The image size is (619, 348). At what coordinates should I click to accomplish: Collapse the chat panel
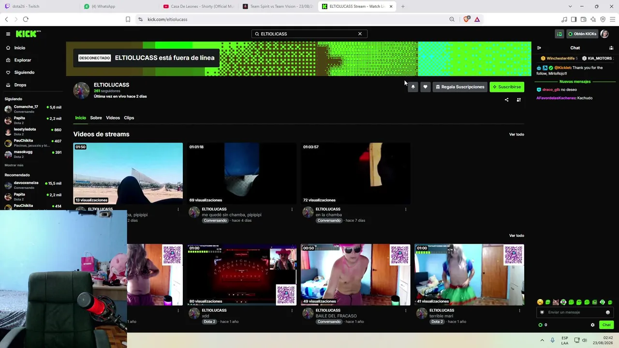tap(539, 48)
